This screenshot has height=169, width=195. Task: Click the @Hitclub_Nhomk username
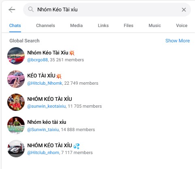[45, 83]
